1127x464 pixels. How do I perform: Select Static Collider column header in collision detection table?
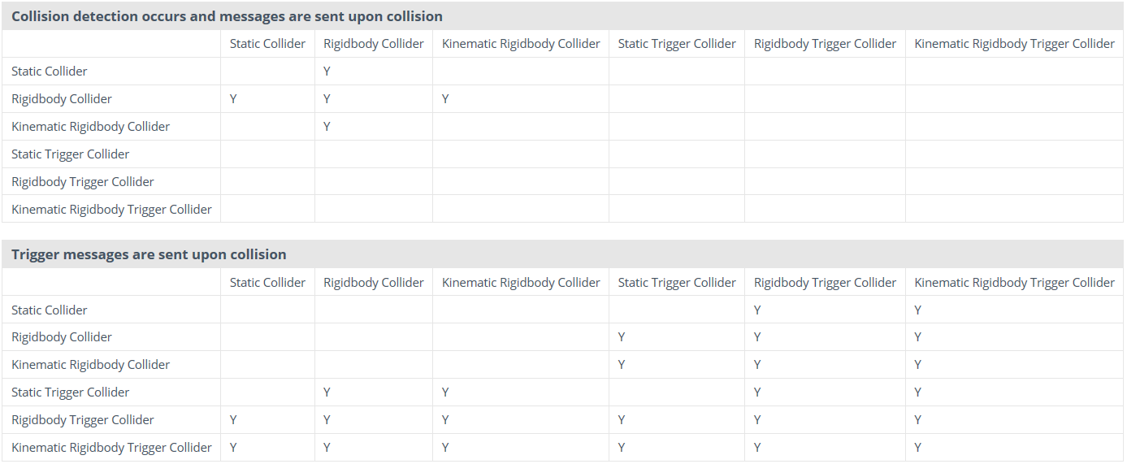click(x=267, y=44)
